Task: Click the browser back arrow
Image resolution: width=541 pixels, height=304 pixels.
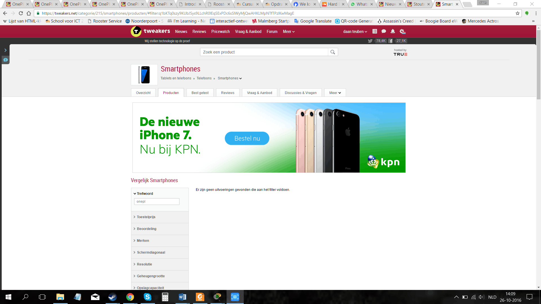Action: [x=5, y=13]
